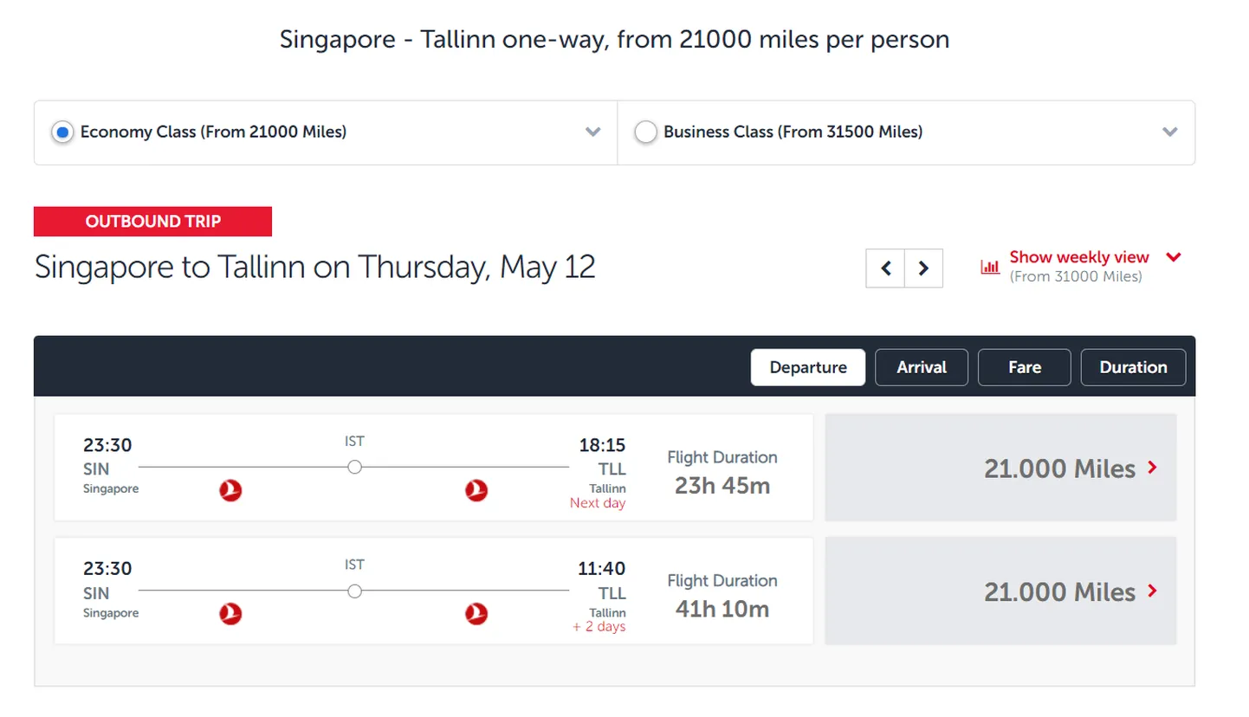Image resolution: width=1249 pixels, height=717 pixels.
Task: Click the next day arrow
Action: point(923,268)
